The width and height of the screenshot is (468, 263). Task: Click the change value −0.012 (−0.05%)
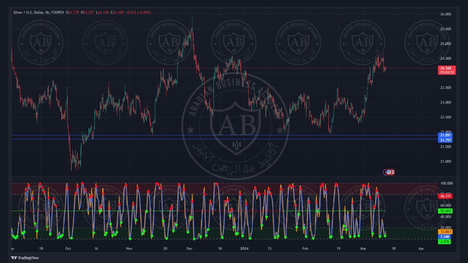click(138, 12)
